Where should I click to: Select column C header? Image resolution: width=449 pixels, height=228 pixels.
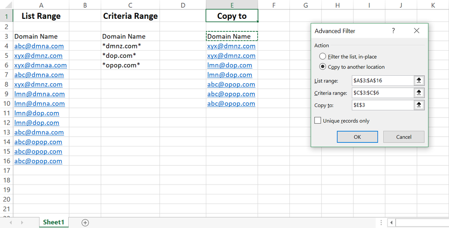(130, 5)
